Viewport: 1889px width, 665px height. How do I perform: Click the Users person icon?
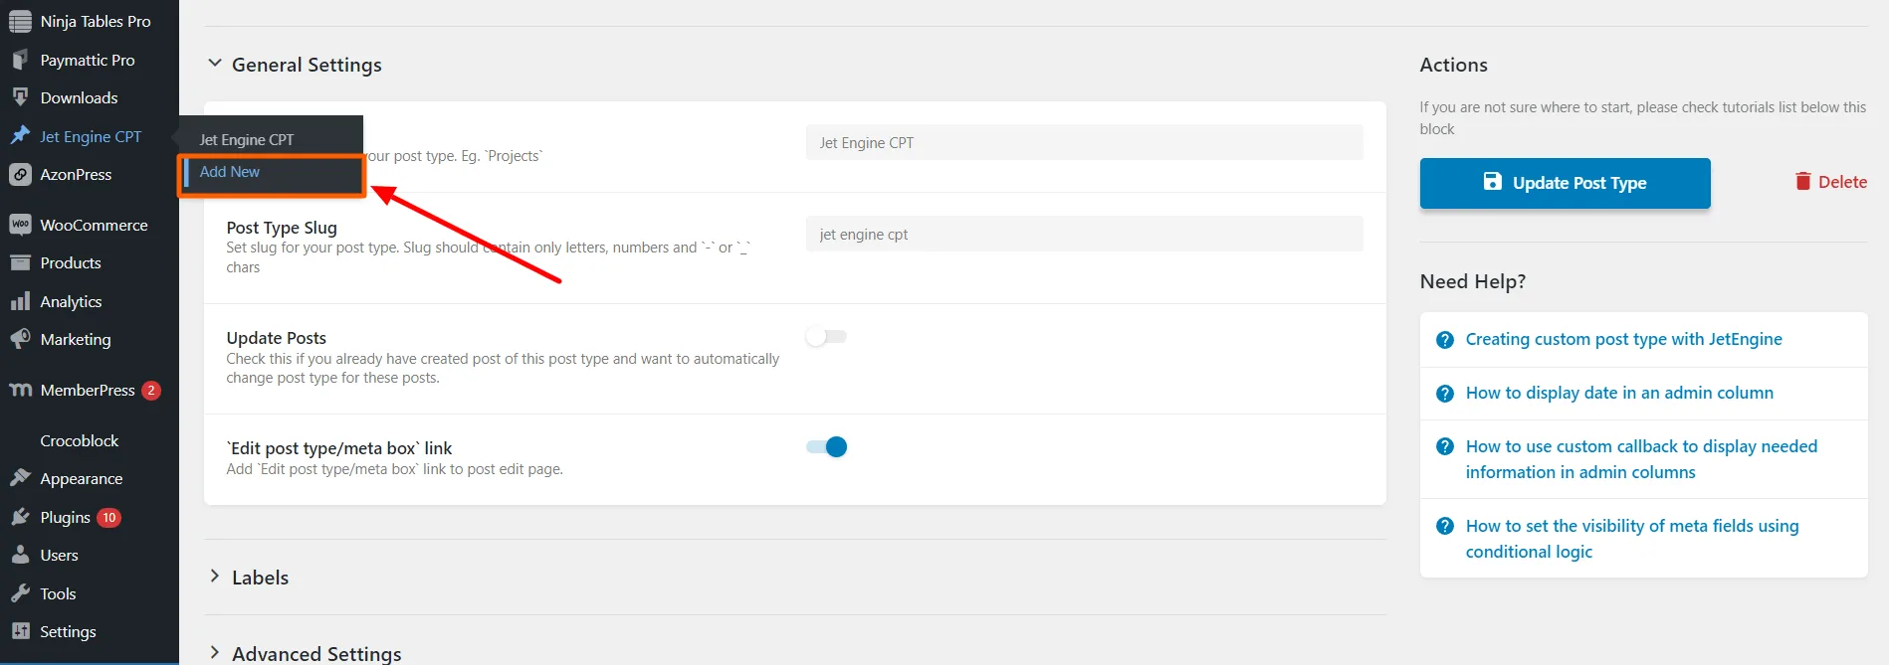(x=20, y=555)
